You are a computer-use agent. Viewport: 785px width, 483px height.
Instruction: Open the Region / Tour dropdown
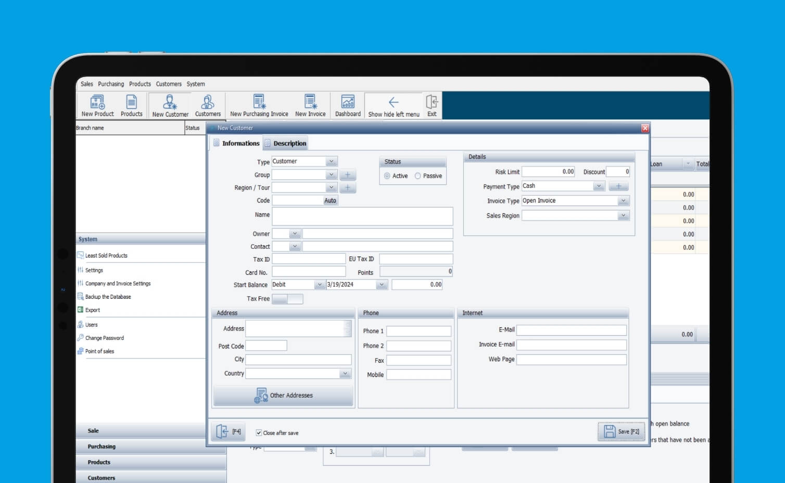[332, 187]
